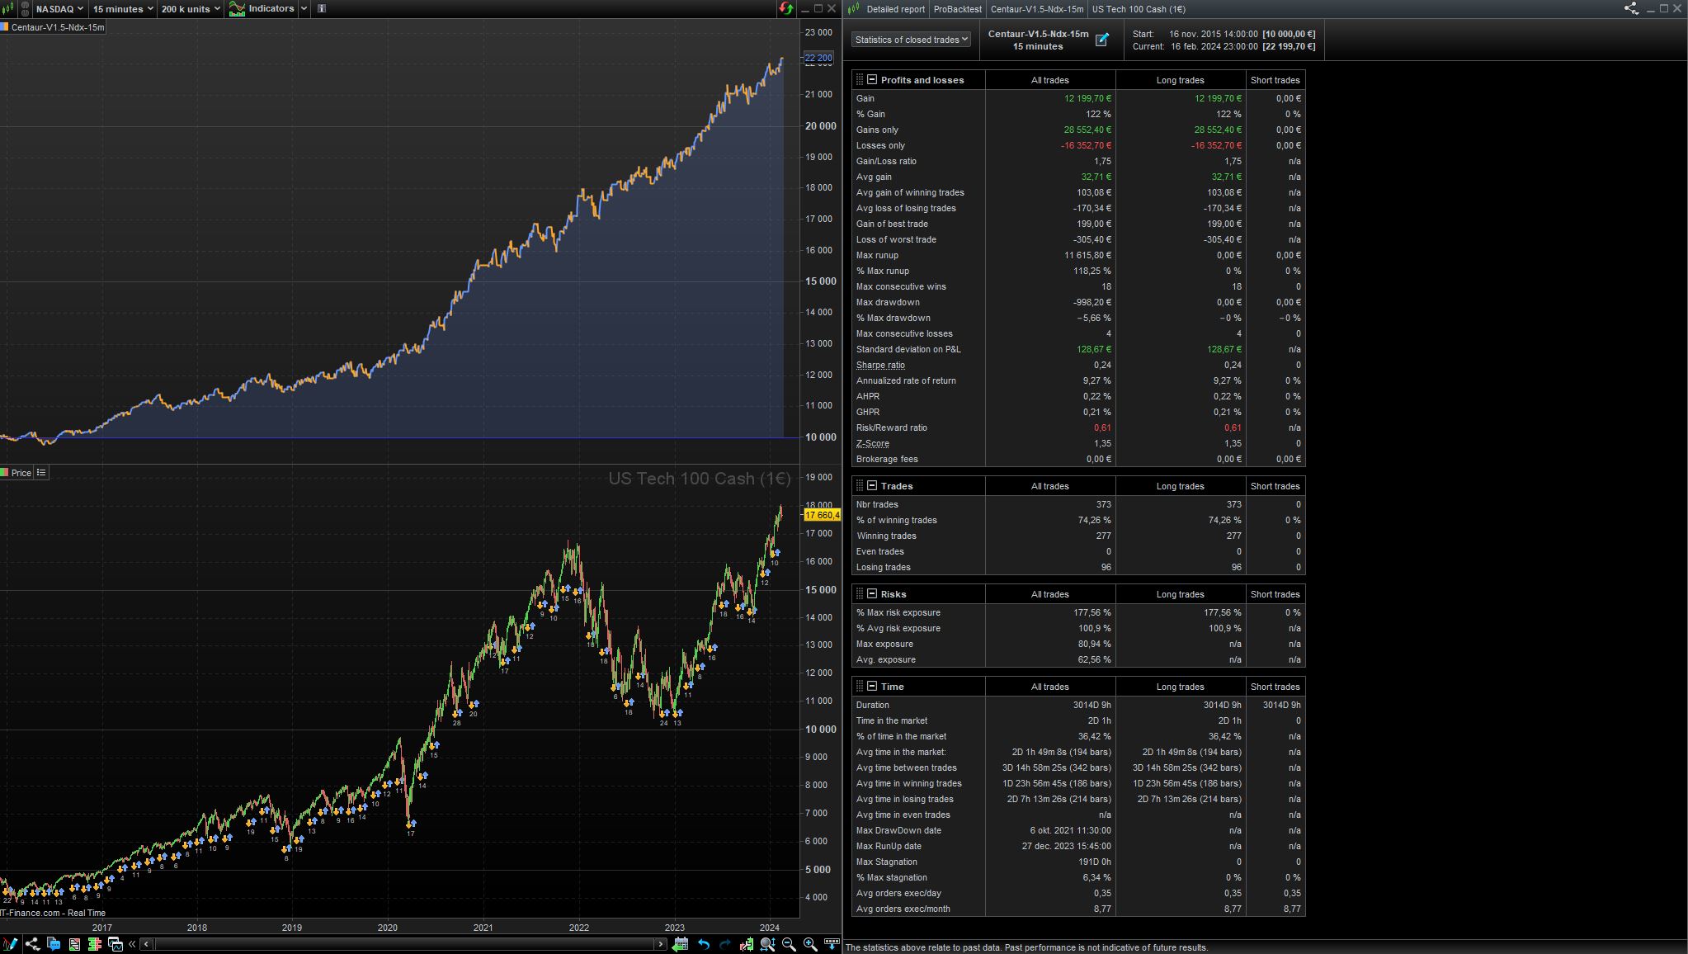Open the NASDAQ instrument dropdown
The height and width of the screenshot is (954, 1688).
coord(60,9)
